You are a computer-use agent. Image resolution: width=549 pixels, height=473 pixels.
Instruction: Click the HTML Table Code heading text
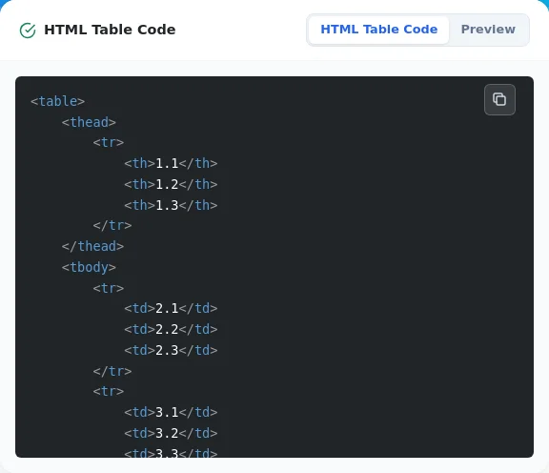pos(110,30)
